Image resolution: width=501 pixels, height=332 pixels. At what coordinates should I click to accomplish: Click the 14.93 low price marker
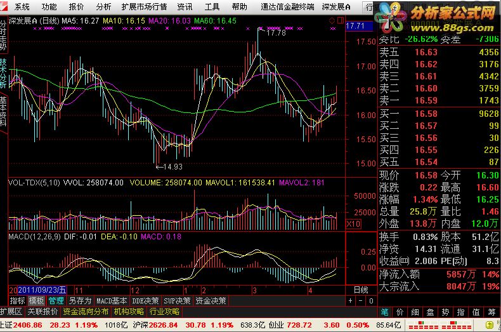pyautogui.click(x=172, y=167)
